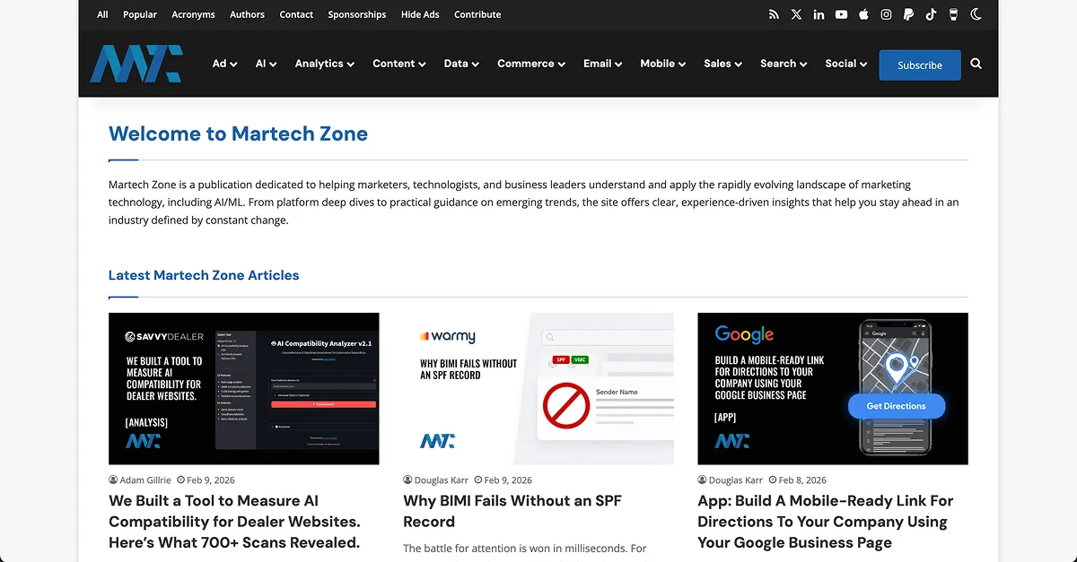Visit the X (Twitter) profile icon
1077x562 pixels.
[797, 14]
